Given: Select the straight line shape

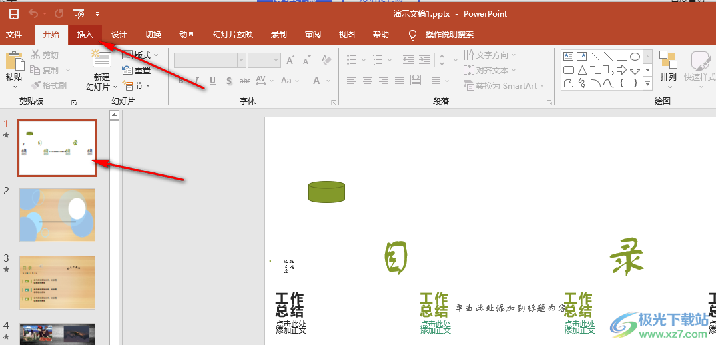Looking at the screenshot, I should click(595, 57).
